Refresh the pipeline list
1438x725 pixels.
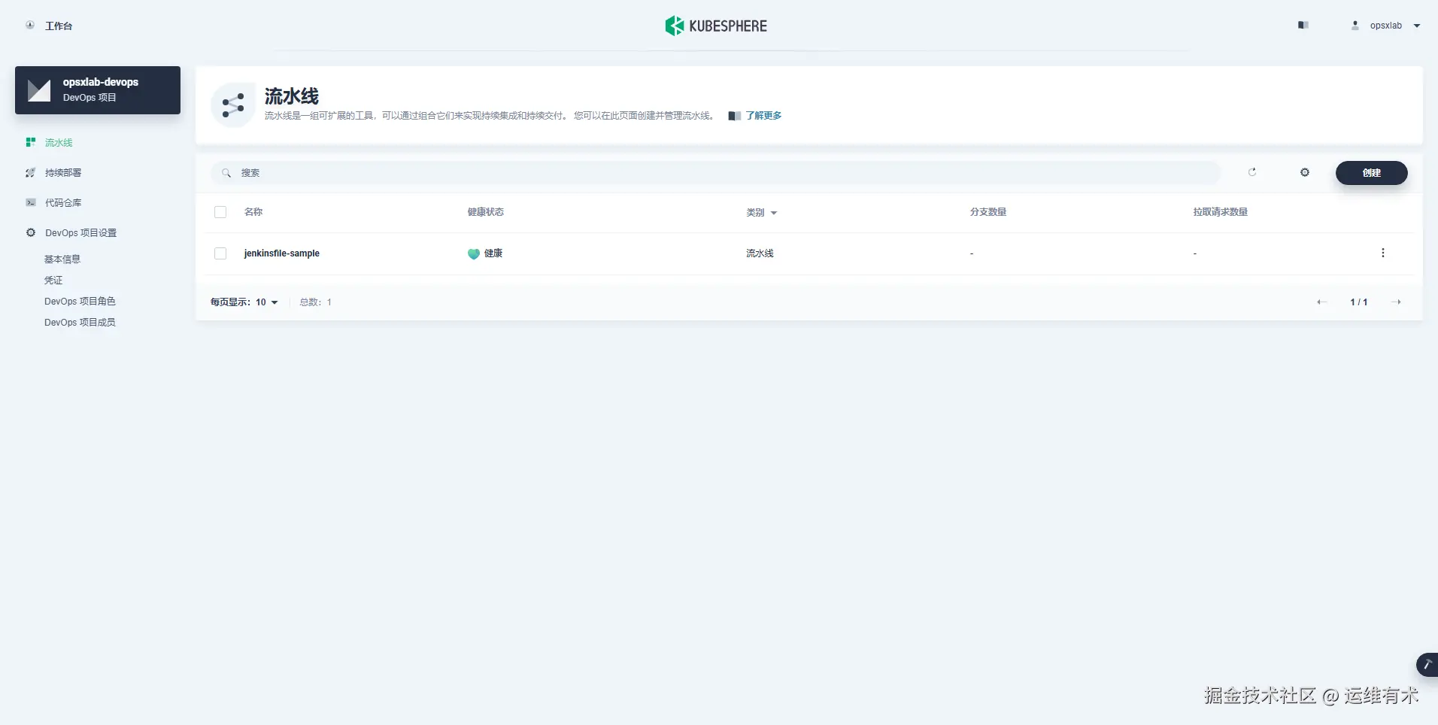pyautogui.click(x=1251, y=172)
